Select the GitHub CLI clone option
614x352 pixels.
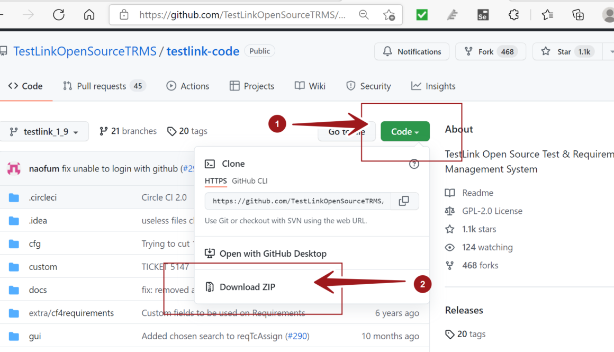pyautogui.click(x=249, y=181)
